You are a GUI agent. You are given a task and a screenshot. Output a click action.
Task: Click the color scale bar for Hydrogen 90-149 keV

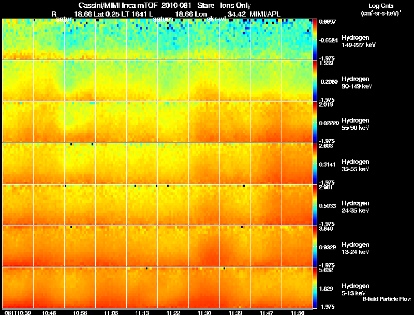point(315,81)
